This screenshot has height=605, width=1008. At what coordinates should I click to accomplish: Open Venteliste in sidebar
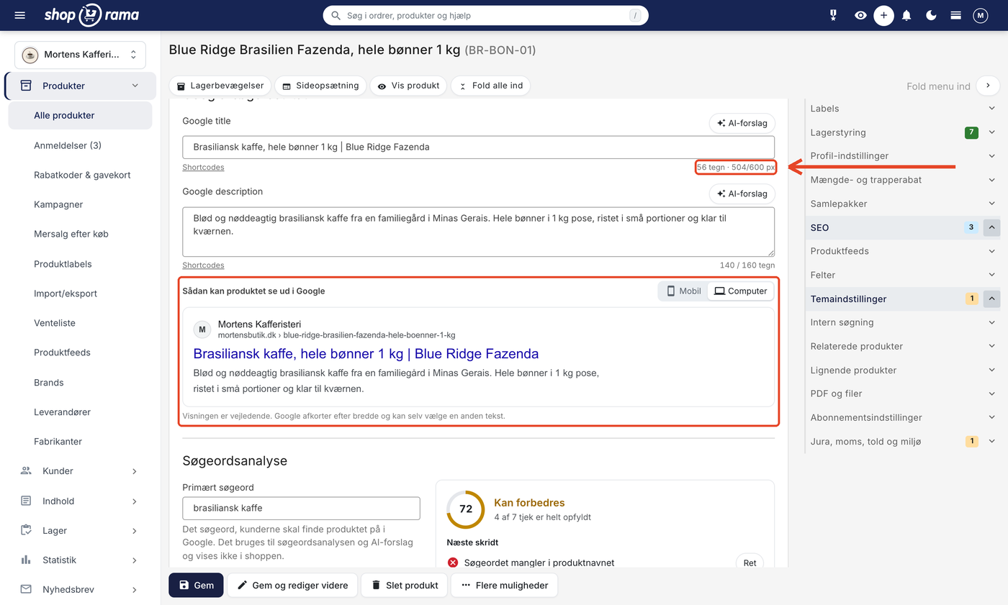(55, 323)
